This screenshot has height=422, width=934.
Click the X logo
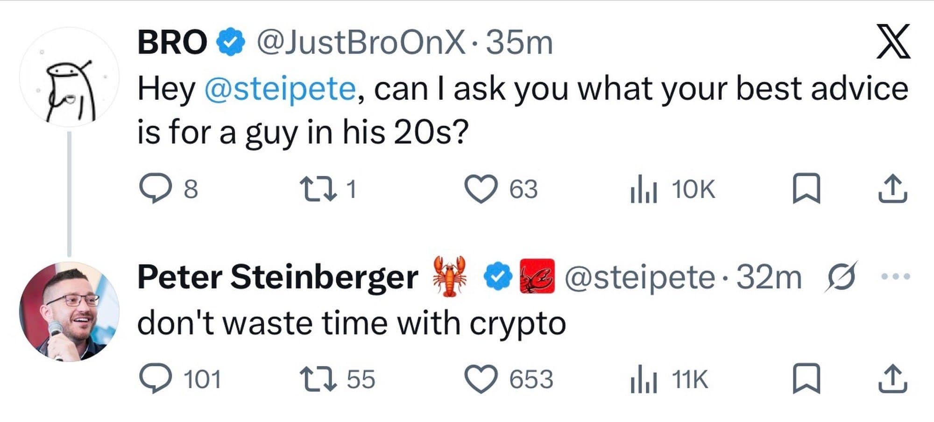[893, 42]
